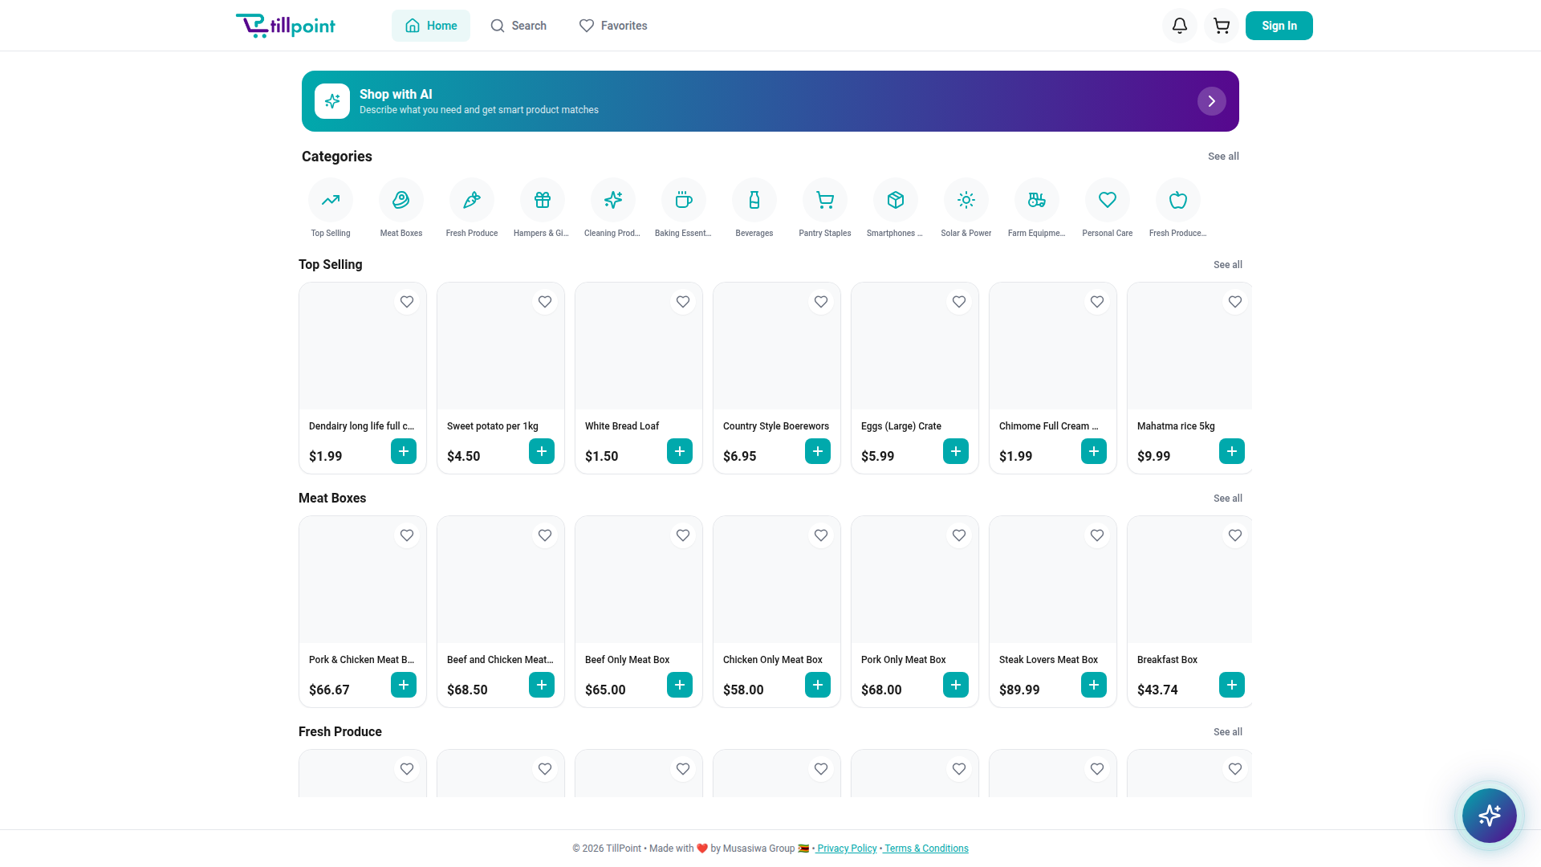Image resolution: width=1541 pixels, height=867 pixels.
Task: Click the Beef Only Meat Box title
Action: click(x=627, y=660)
